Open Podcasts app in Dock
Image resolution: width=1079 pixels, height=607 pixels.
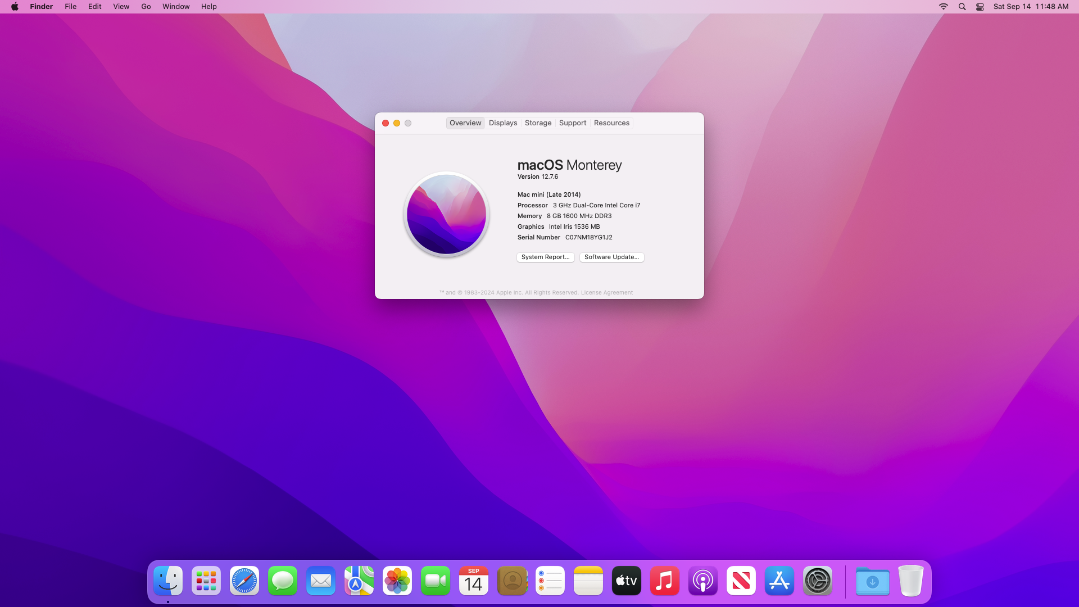coord(703,581)
